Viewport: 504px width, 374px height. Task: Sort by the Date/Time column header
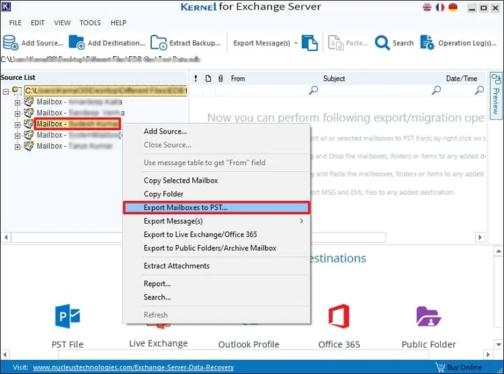pyautogui.click(x=462, y=79)
